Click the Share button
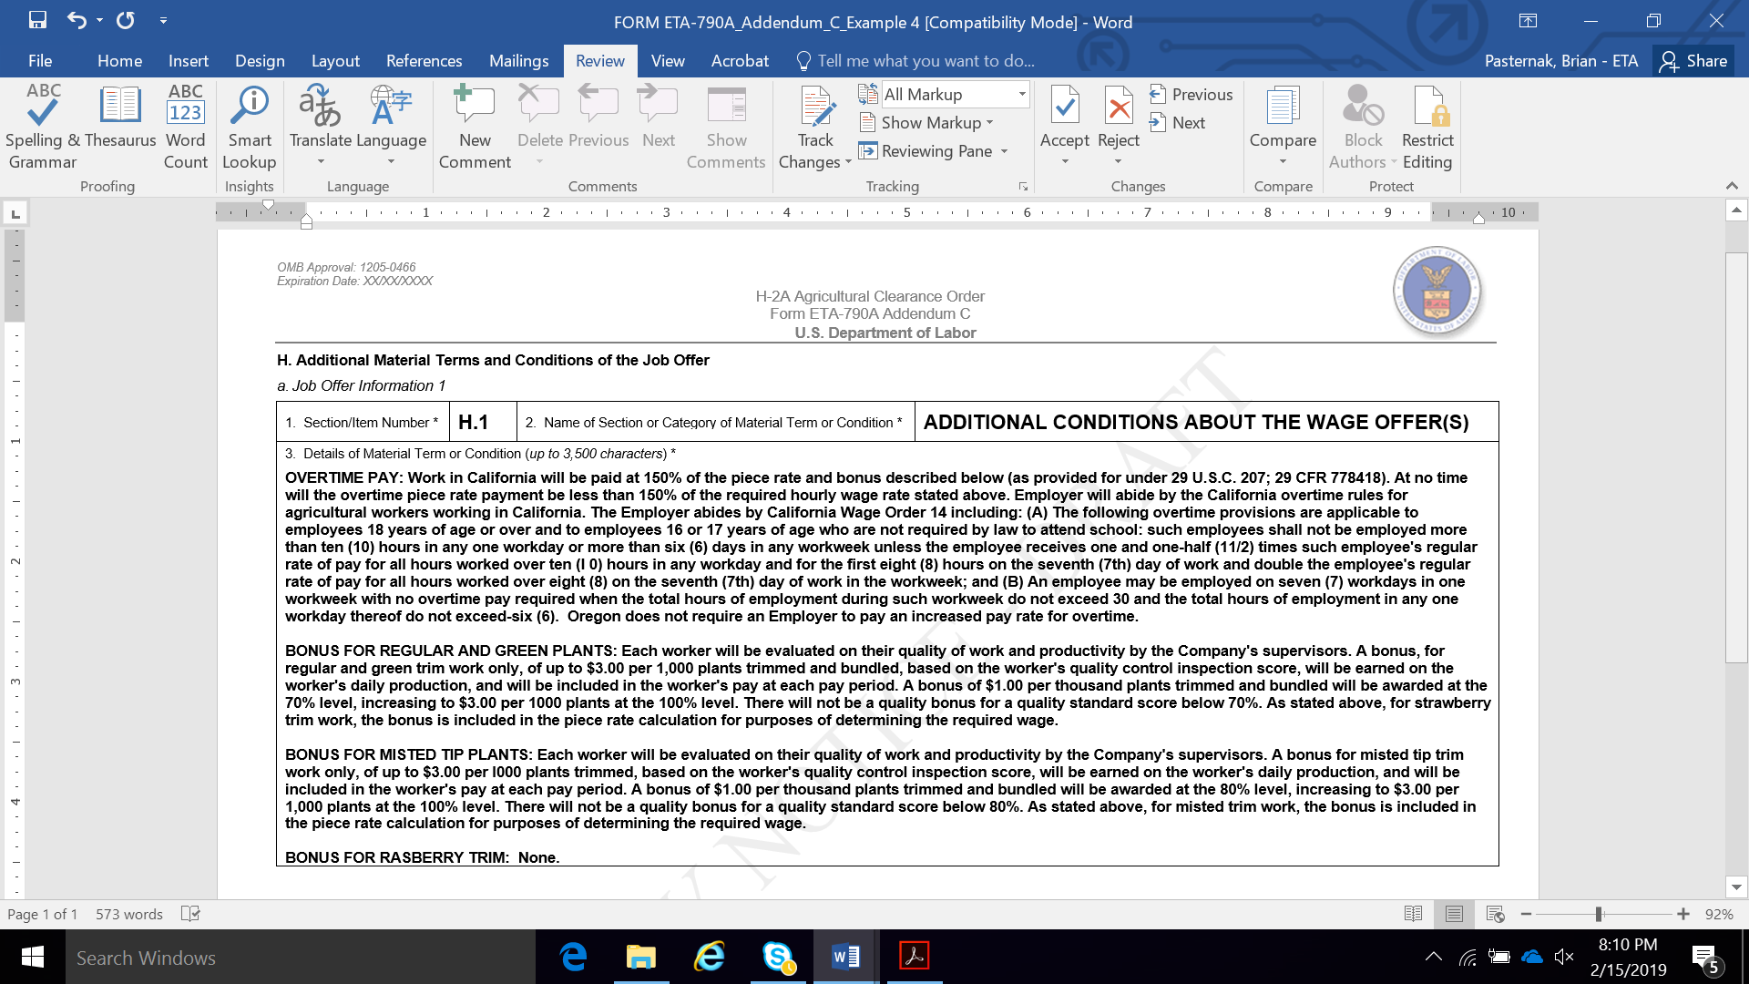The image size is (1749, 984). click(1693, 61)
